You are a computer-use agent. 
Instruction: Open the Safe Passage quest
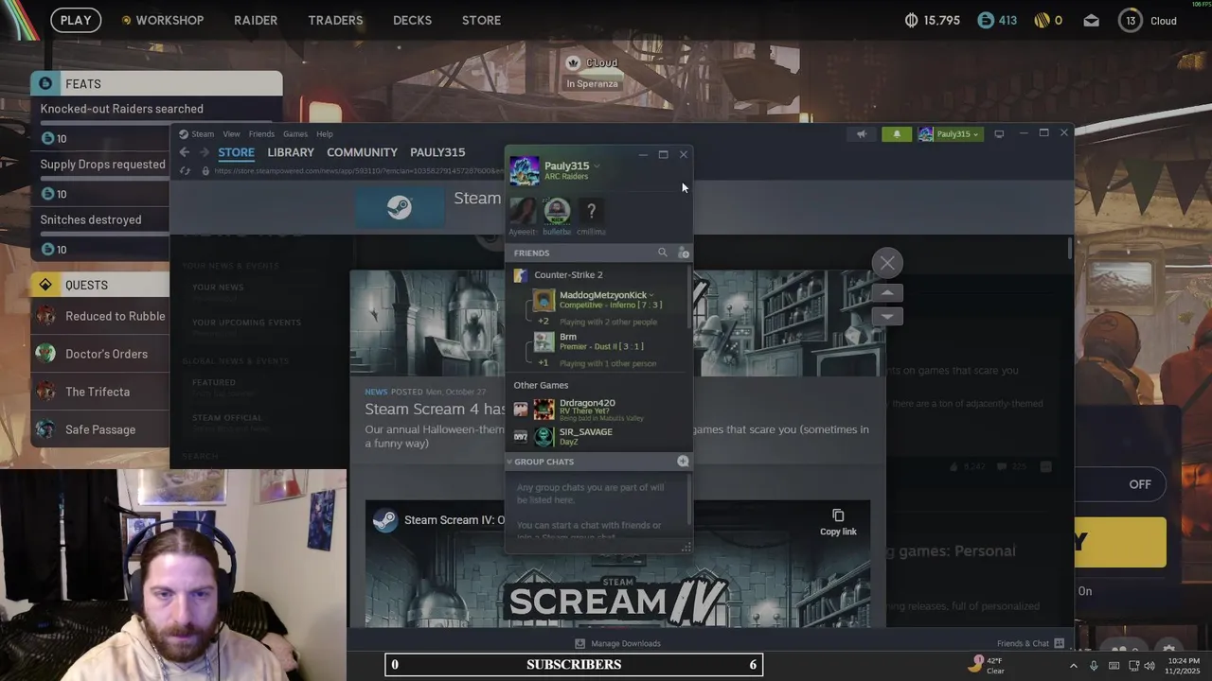100,429
